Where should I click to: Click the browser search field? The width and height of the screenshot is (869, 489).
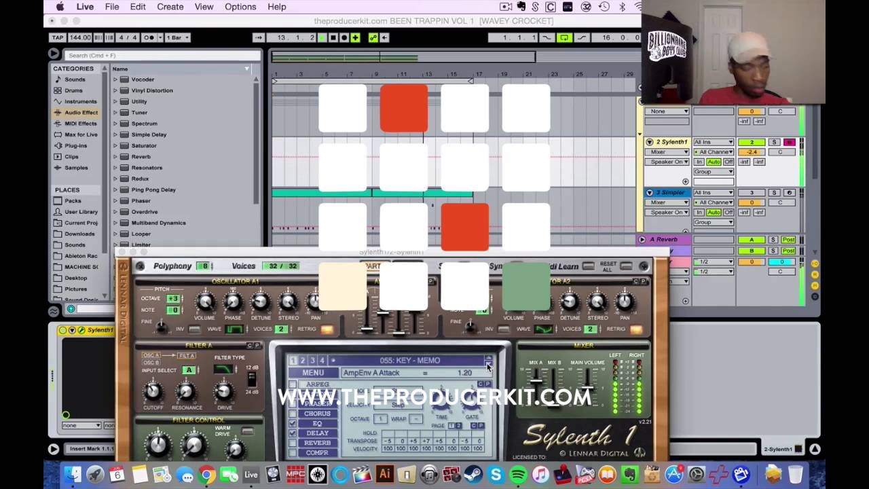click(163, 55)
